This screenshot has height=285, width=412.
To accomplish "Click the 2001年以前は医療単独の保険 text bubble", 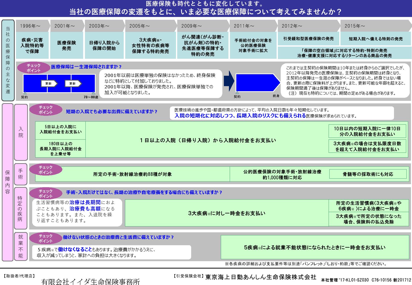I will click(x=160, y=84).
